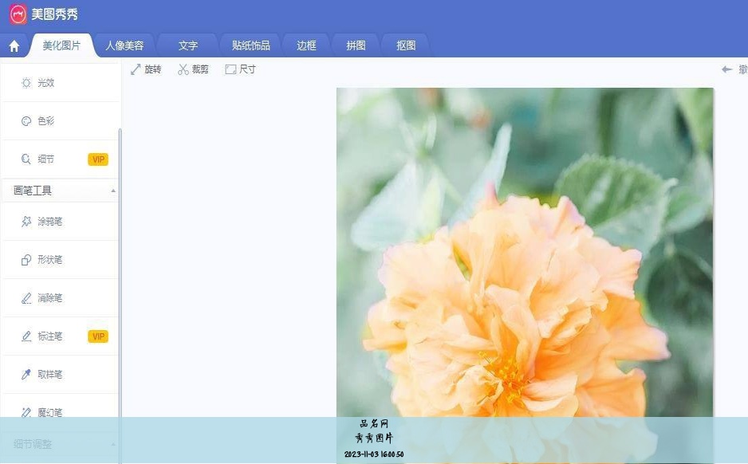Open the 人像美容 tab
This screenshot has height=464, width=748.
tap(124, 45)
